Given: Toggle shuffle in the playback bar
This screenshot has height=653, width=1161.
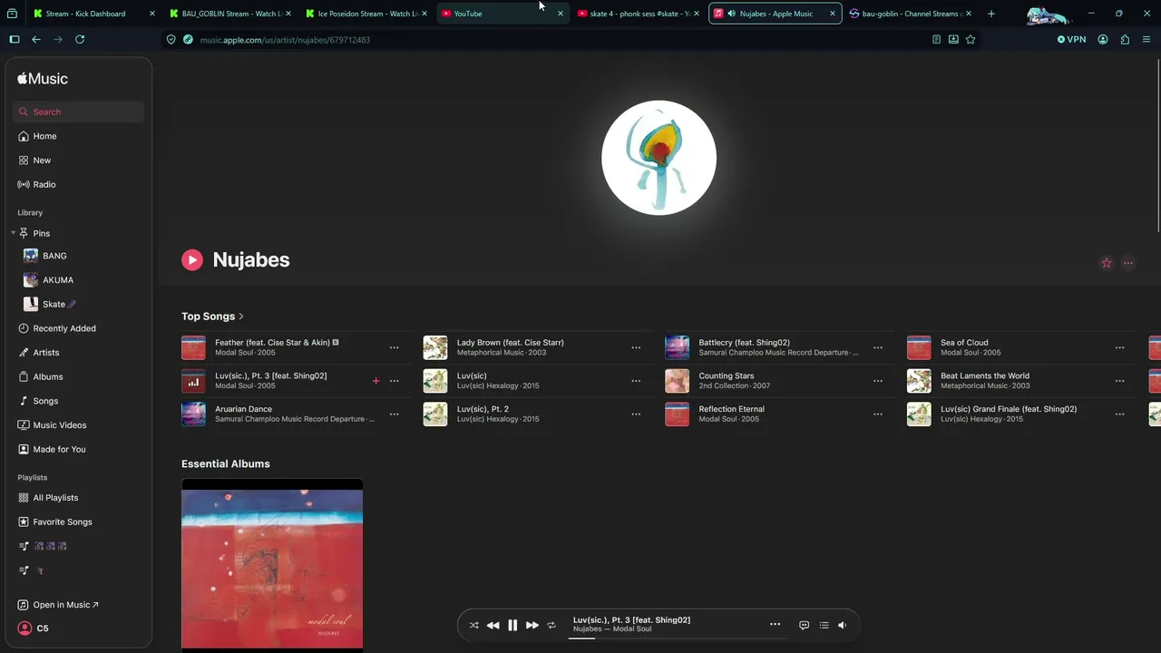Looking at the screenshot, I should tap(473, 625).
